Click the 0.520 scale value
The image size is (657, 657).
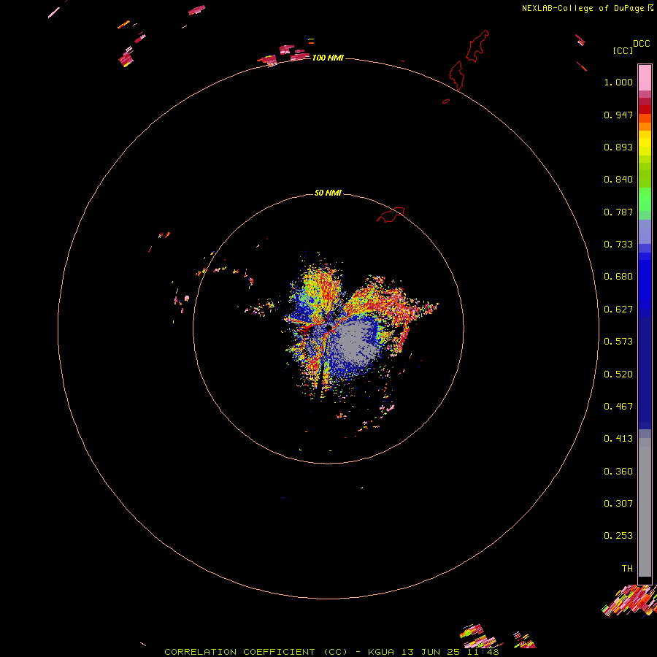point(618,374)
